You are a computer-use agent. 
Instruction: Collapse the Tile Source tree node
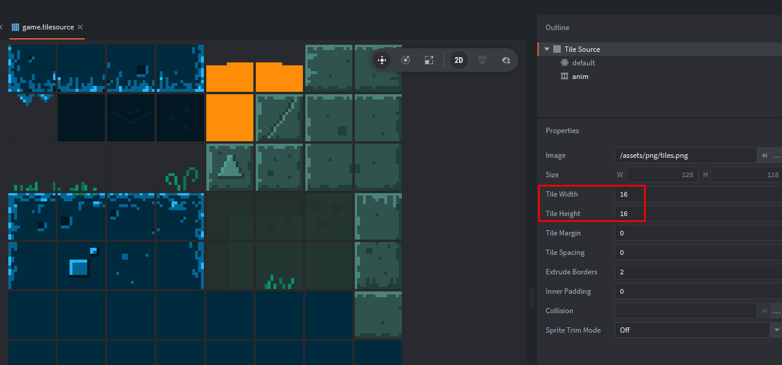547,49
